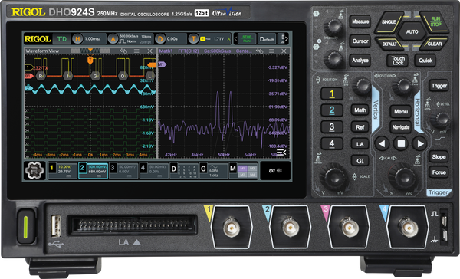Open the Cursor menu key
This screenshot has width=460, height=279.
[360, 41]
